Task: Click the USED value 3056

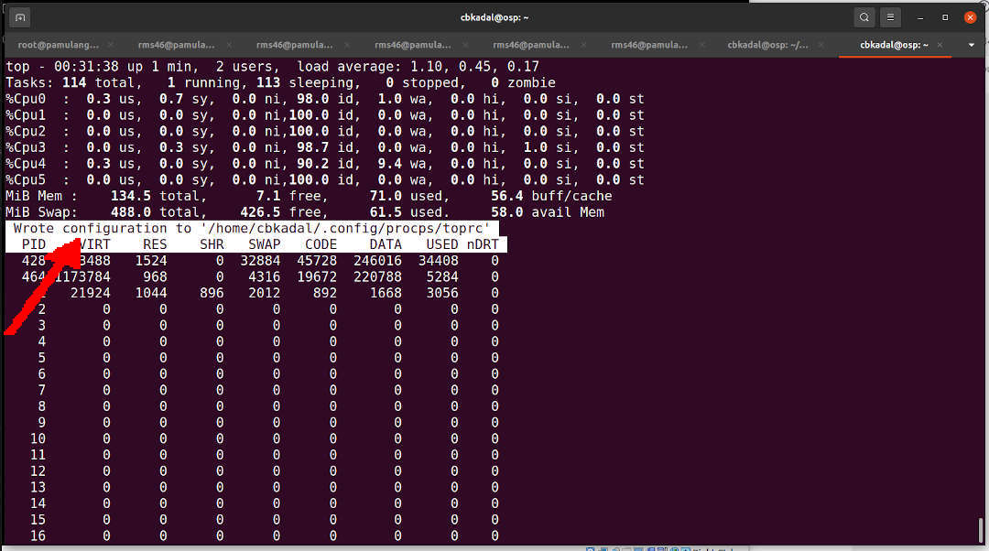Action: pos(442,293)
